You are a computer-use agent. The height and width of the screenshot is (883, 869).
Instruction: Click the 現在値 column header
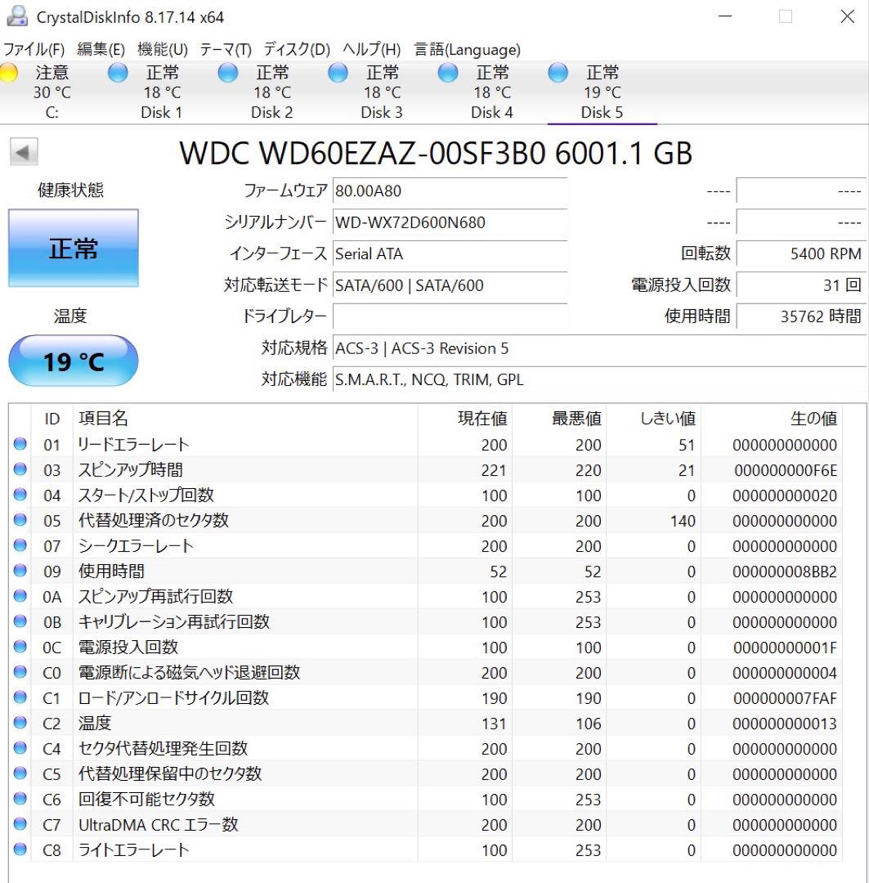465,419
